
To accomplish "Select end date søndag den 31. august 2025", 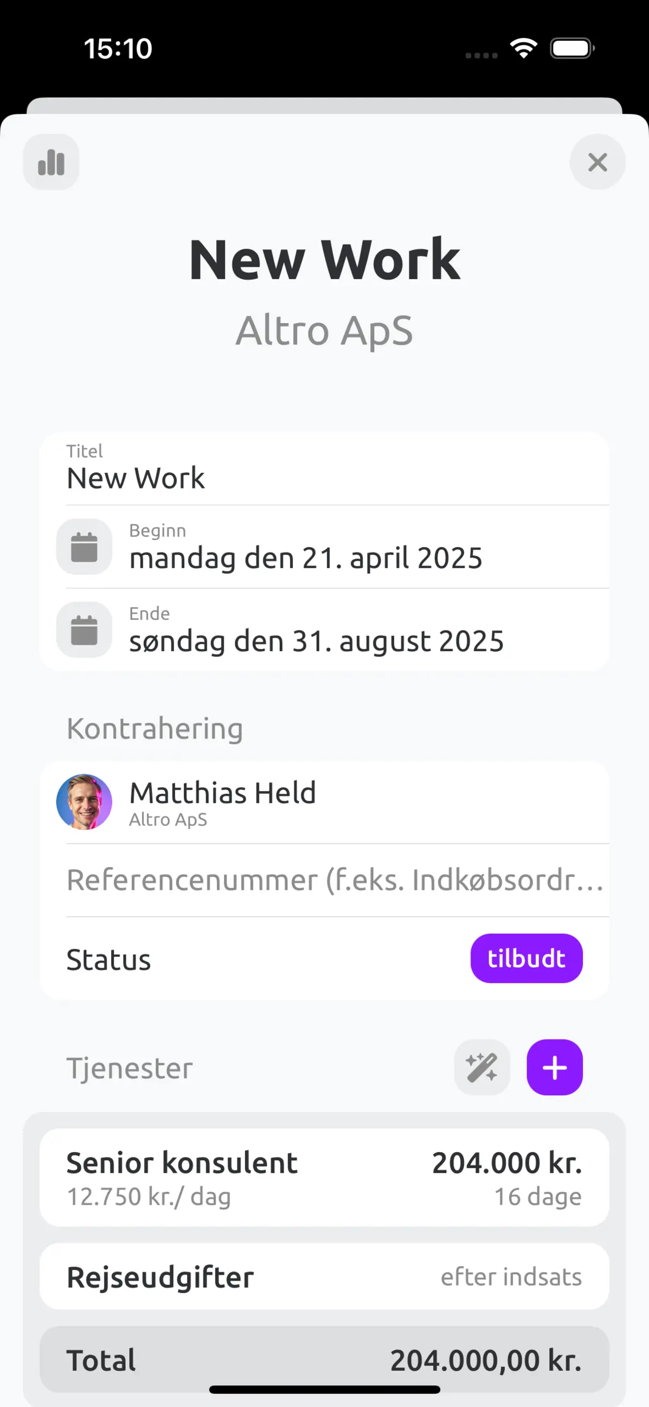I will (316, 641).
